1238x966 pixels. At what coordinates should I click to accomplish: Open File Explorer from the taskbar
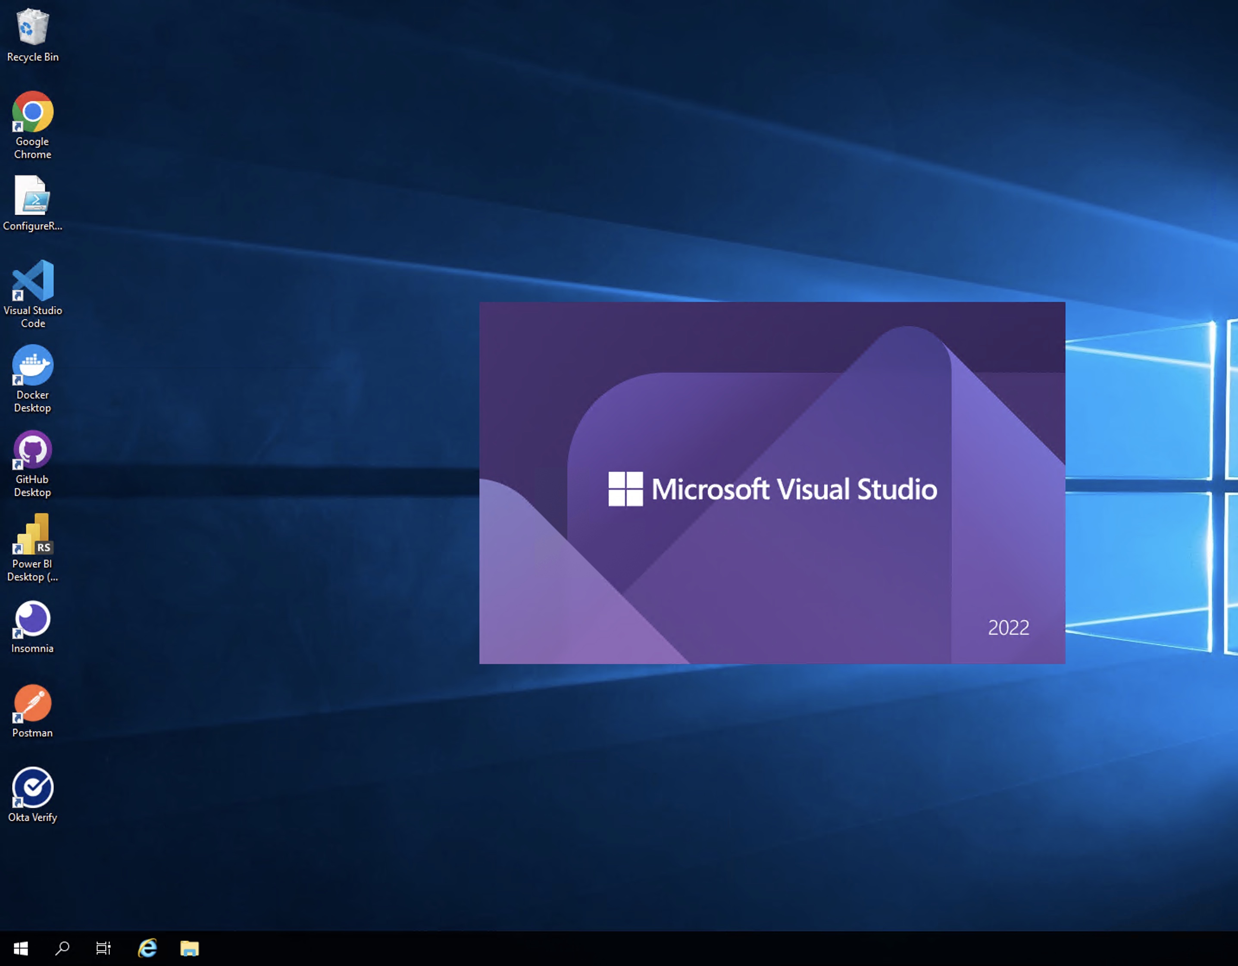[x=189, y=948]
